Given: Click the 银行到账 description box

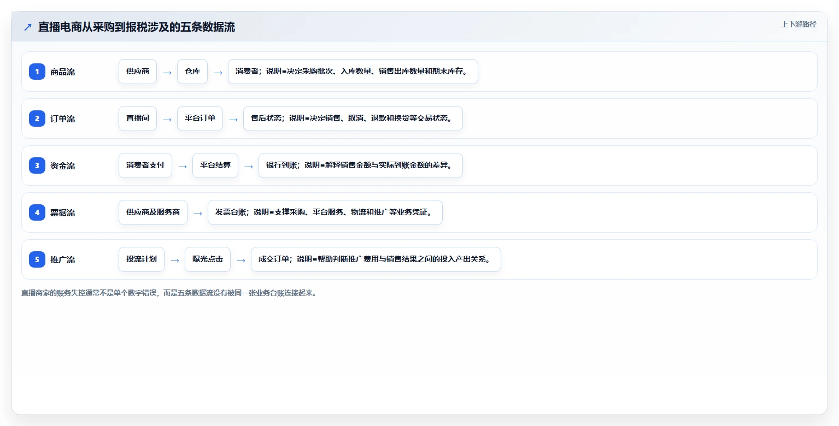Looking at the screenshot, I should pyautogui.click(x=361, y=165).
